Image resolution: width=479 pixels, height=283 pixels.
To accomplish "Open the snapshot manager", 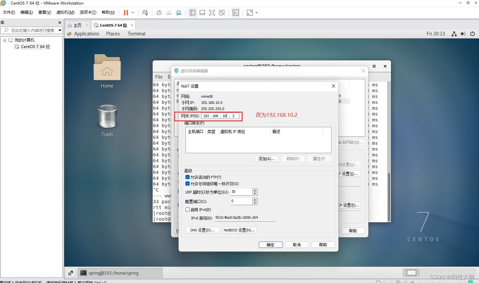I will [179, 13].
